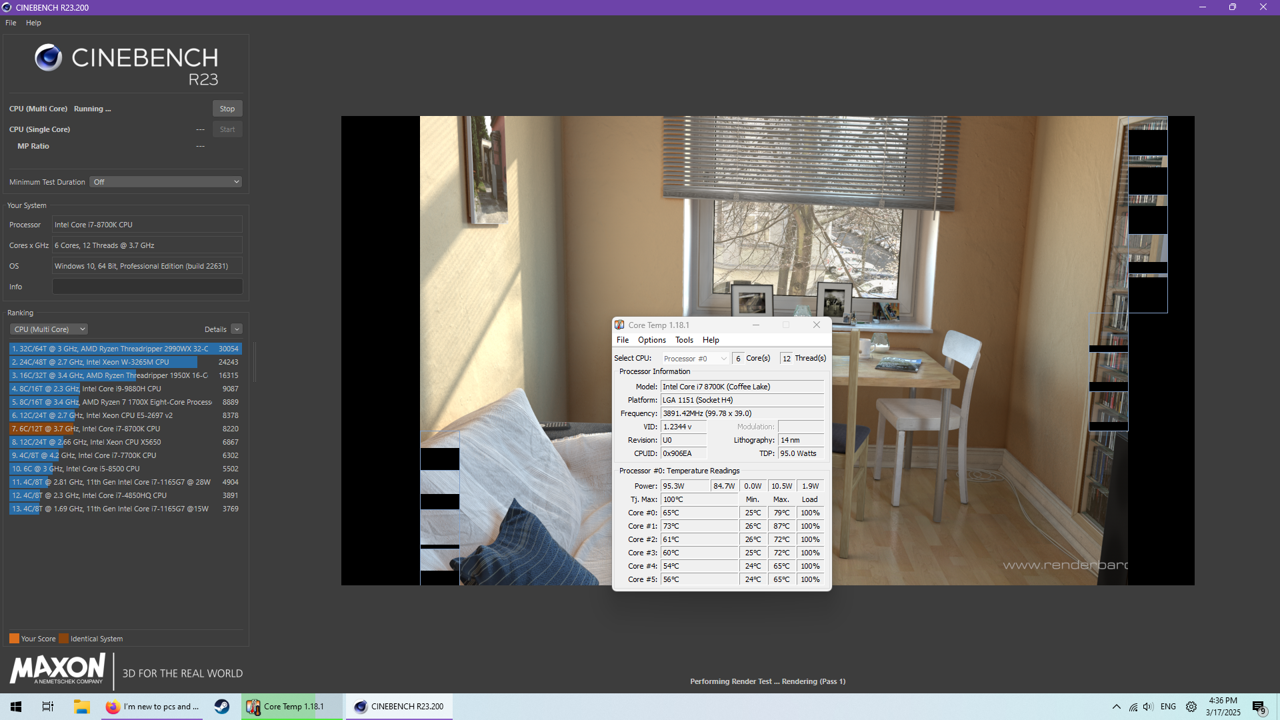Viewport: 1280px width, 720px height.
Task: Select ranking row i7-1165G7 @ 28W
Action: pyautogui.click(x=125, y=482)
